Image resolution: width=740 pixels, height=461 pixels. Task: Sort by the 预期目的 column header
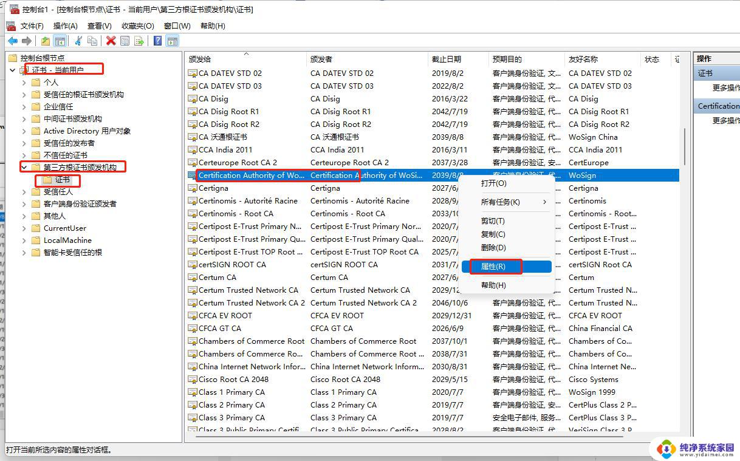click(x=526, y=59)
